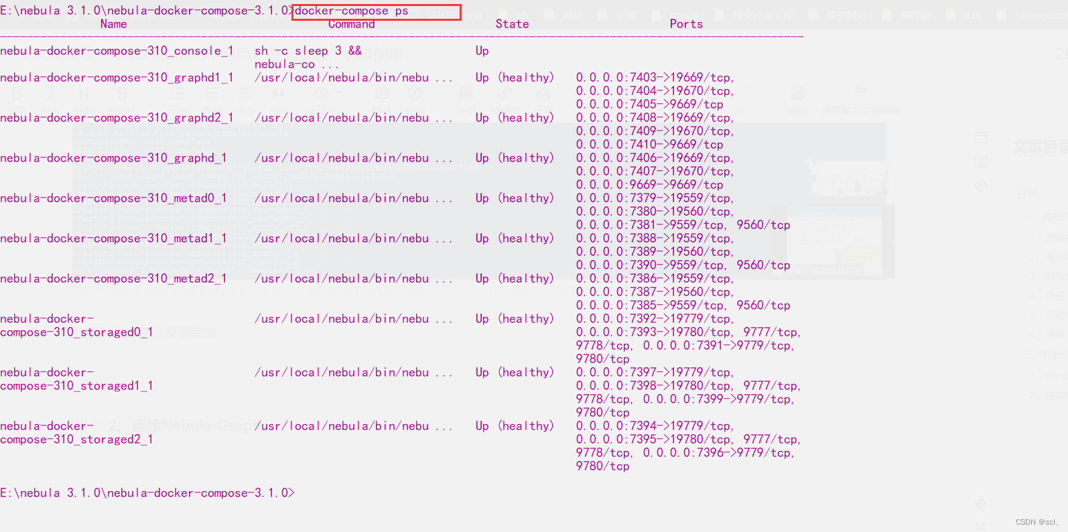Click the bottom command prompt line
Viewport: 1068px width, 532px height.
coord(147,493)
